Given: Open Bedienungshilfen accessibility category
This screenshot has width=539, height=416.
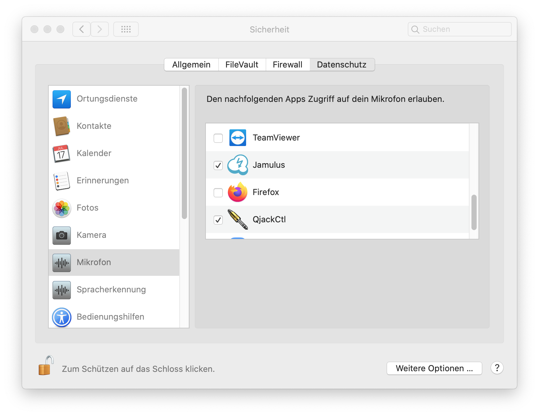Looking at the screenshot, I should click(110, 317).
